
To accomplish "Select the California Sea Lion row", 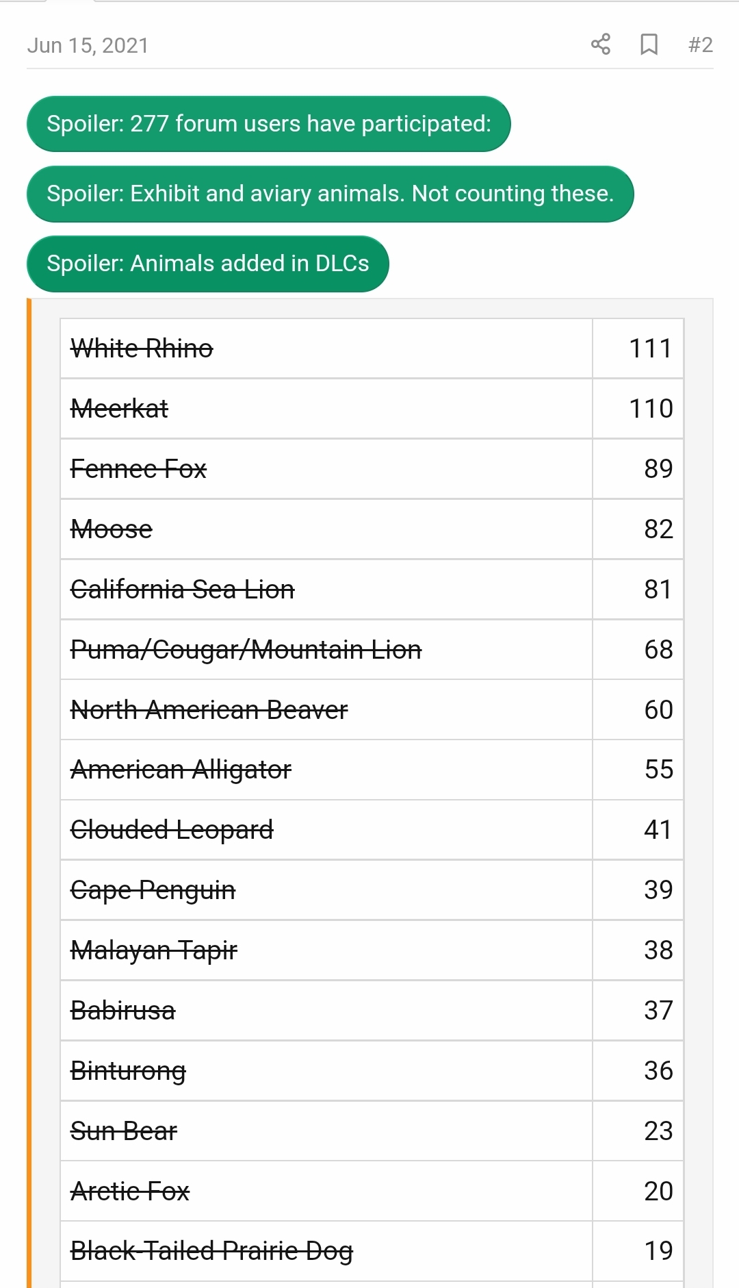I will 372,590.
